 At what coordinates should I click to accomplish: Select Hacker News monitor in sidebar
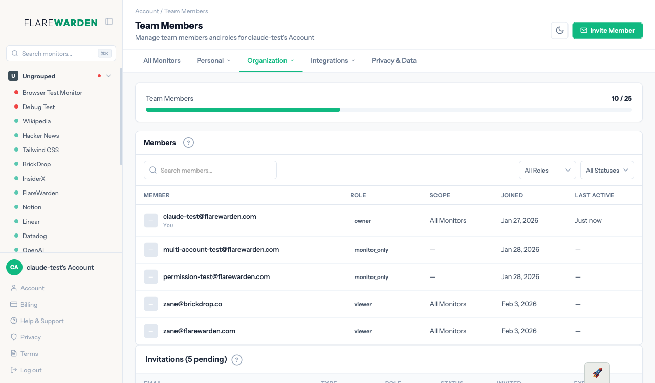40,136
